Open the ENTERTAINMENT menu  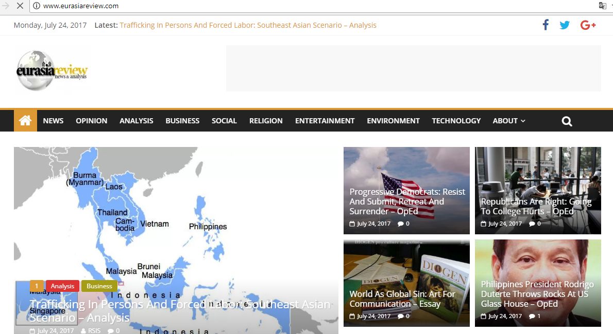[x=325, y=121]
